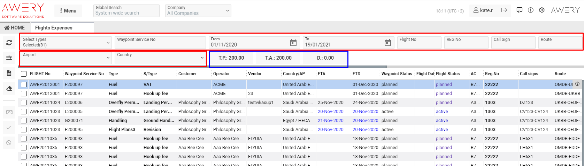
Task: Open the Company dropdown
Action: point(198,11)
